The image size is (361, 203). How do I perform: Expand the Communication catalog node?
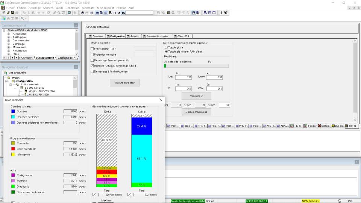9,41
